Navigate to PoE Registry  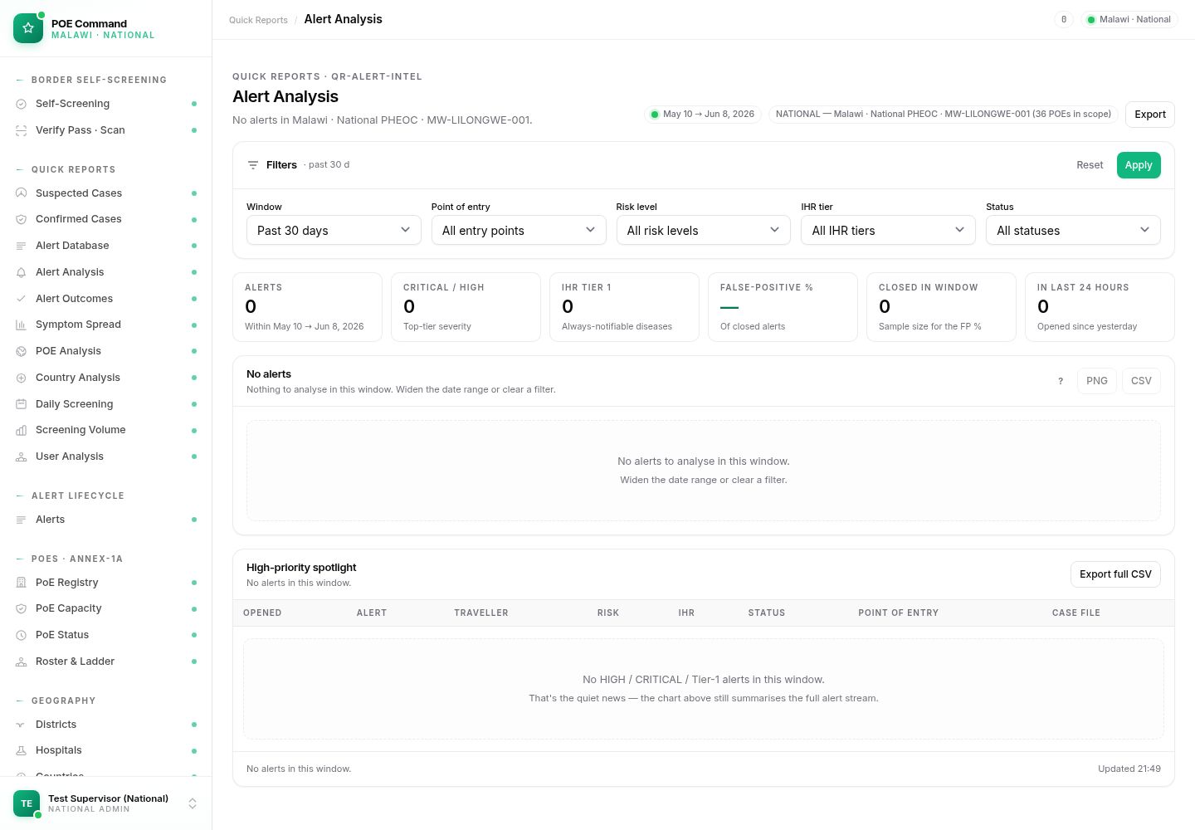point(106,583)
